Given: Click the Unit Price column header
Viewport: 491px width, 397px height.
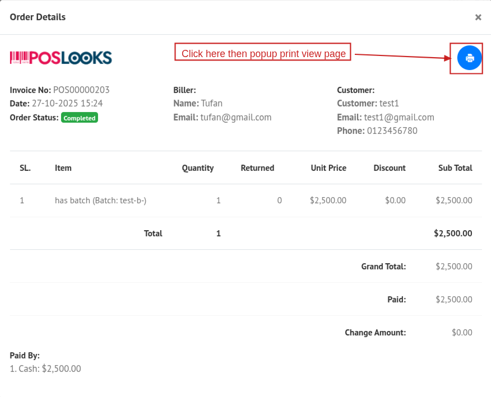Looking at the screenshot, I should (x=328, y=168).
